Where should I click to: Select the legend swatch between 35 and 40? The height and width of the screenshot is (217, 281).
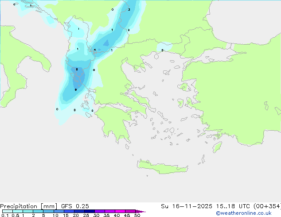click(x=110, y=211)
